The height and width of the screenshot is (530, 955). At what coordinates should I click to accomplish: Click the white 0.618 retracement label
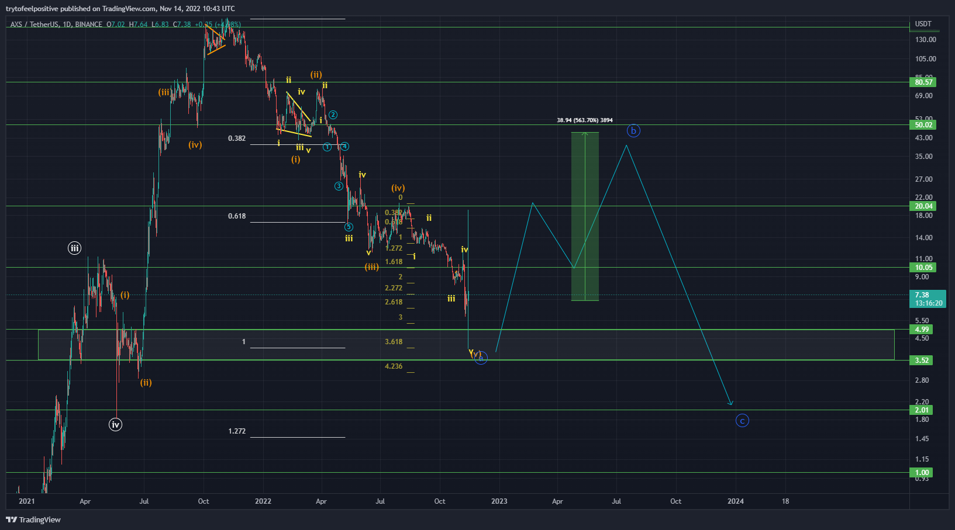[x=237, y=216]
